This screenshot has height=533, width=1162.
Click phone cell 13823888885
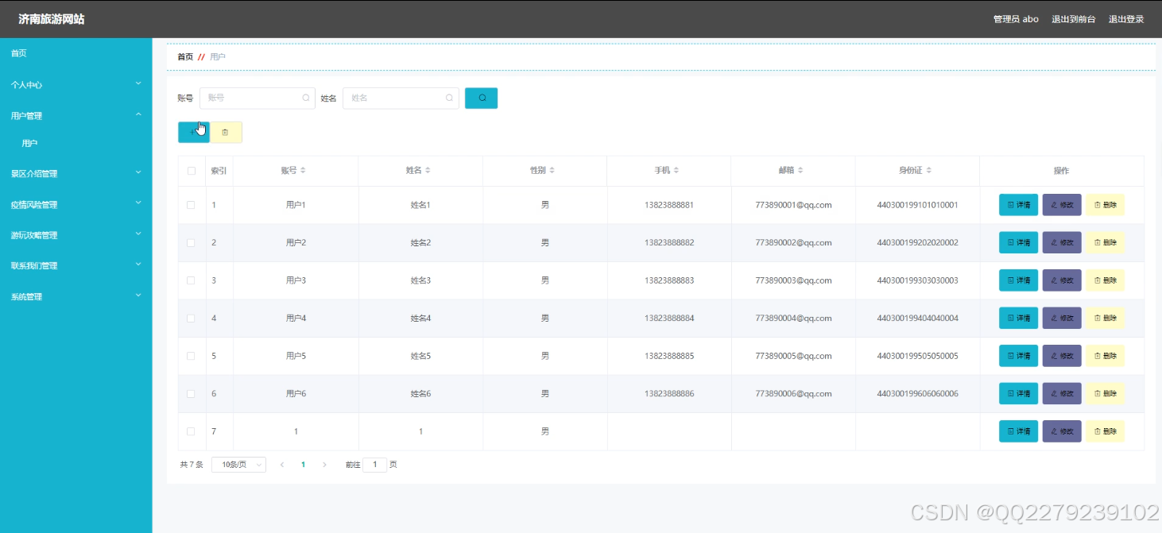pos(669,356)
